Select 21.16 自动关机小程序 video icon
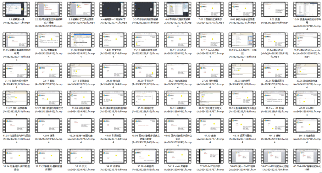Screen dimensions: 322x173 click(16, 71)
